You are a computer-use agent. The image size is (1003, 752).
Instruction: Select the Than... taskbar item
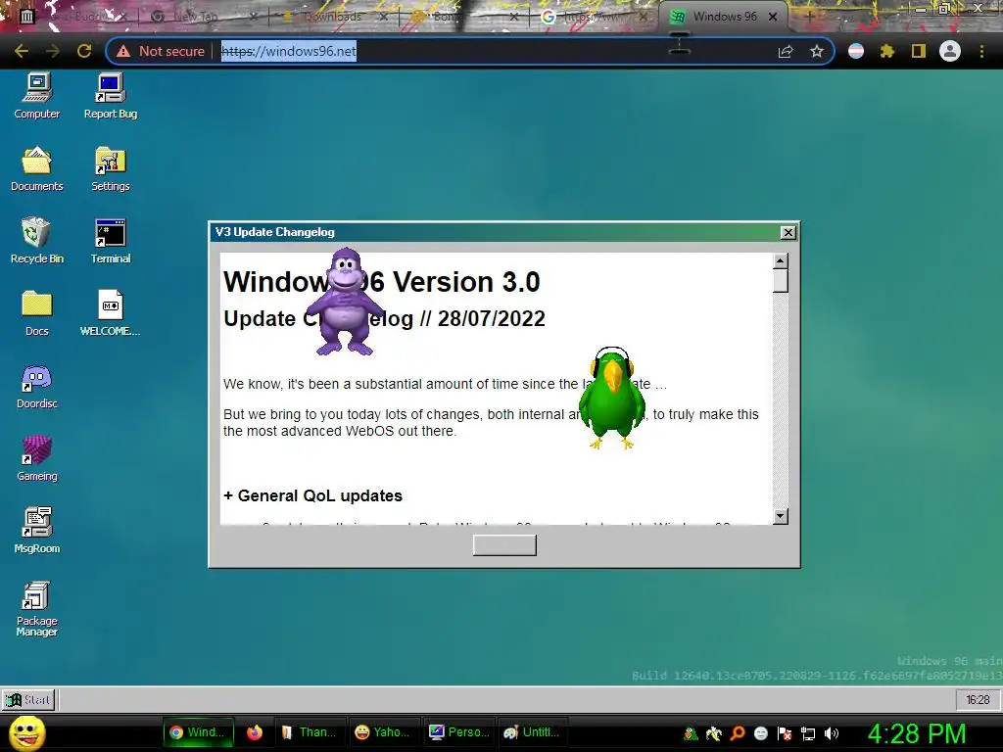tap(310, 732)
